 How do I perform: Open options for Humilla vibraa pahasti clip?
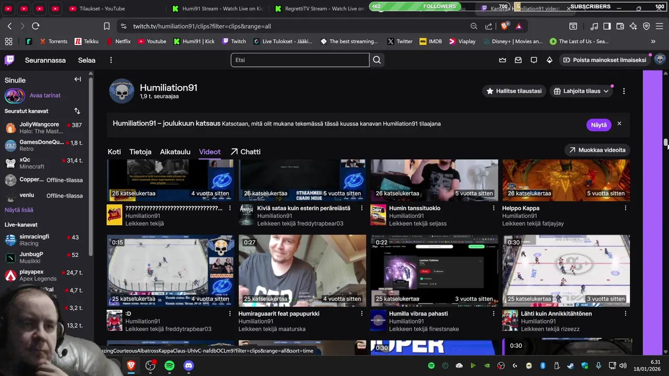tap(493, 313)
